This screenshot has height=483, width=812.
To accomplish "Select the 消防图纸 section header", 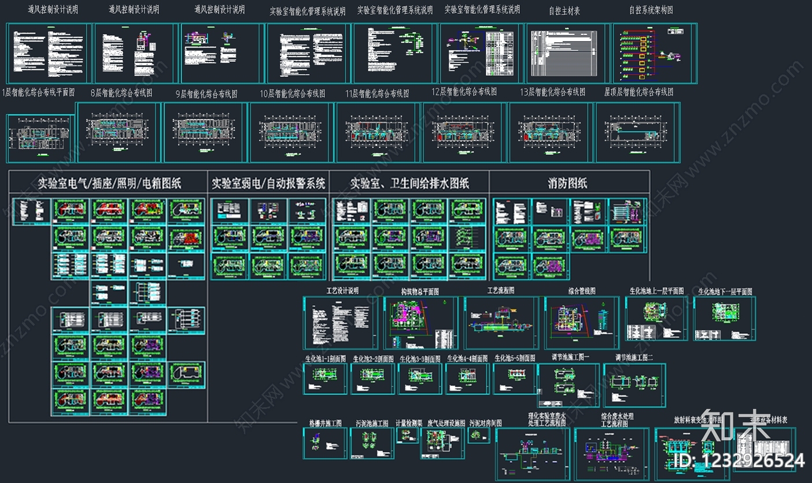I will (x=568, y=183).
